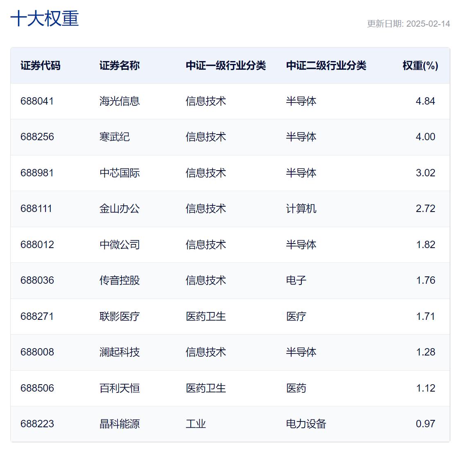Image resolution: width=457 pixels, height=449 pixels.
Task: Click 计算机 industry cell
Action: [301, 208]
